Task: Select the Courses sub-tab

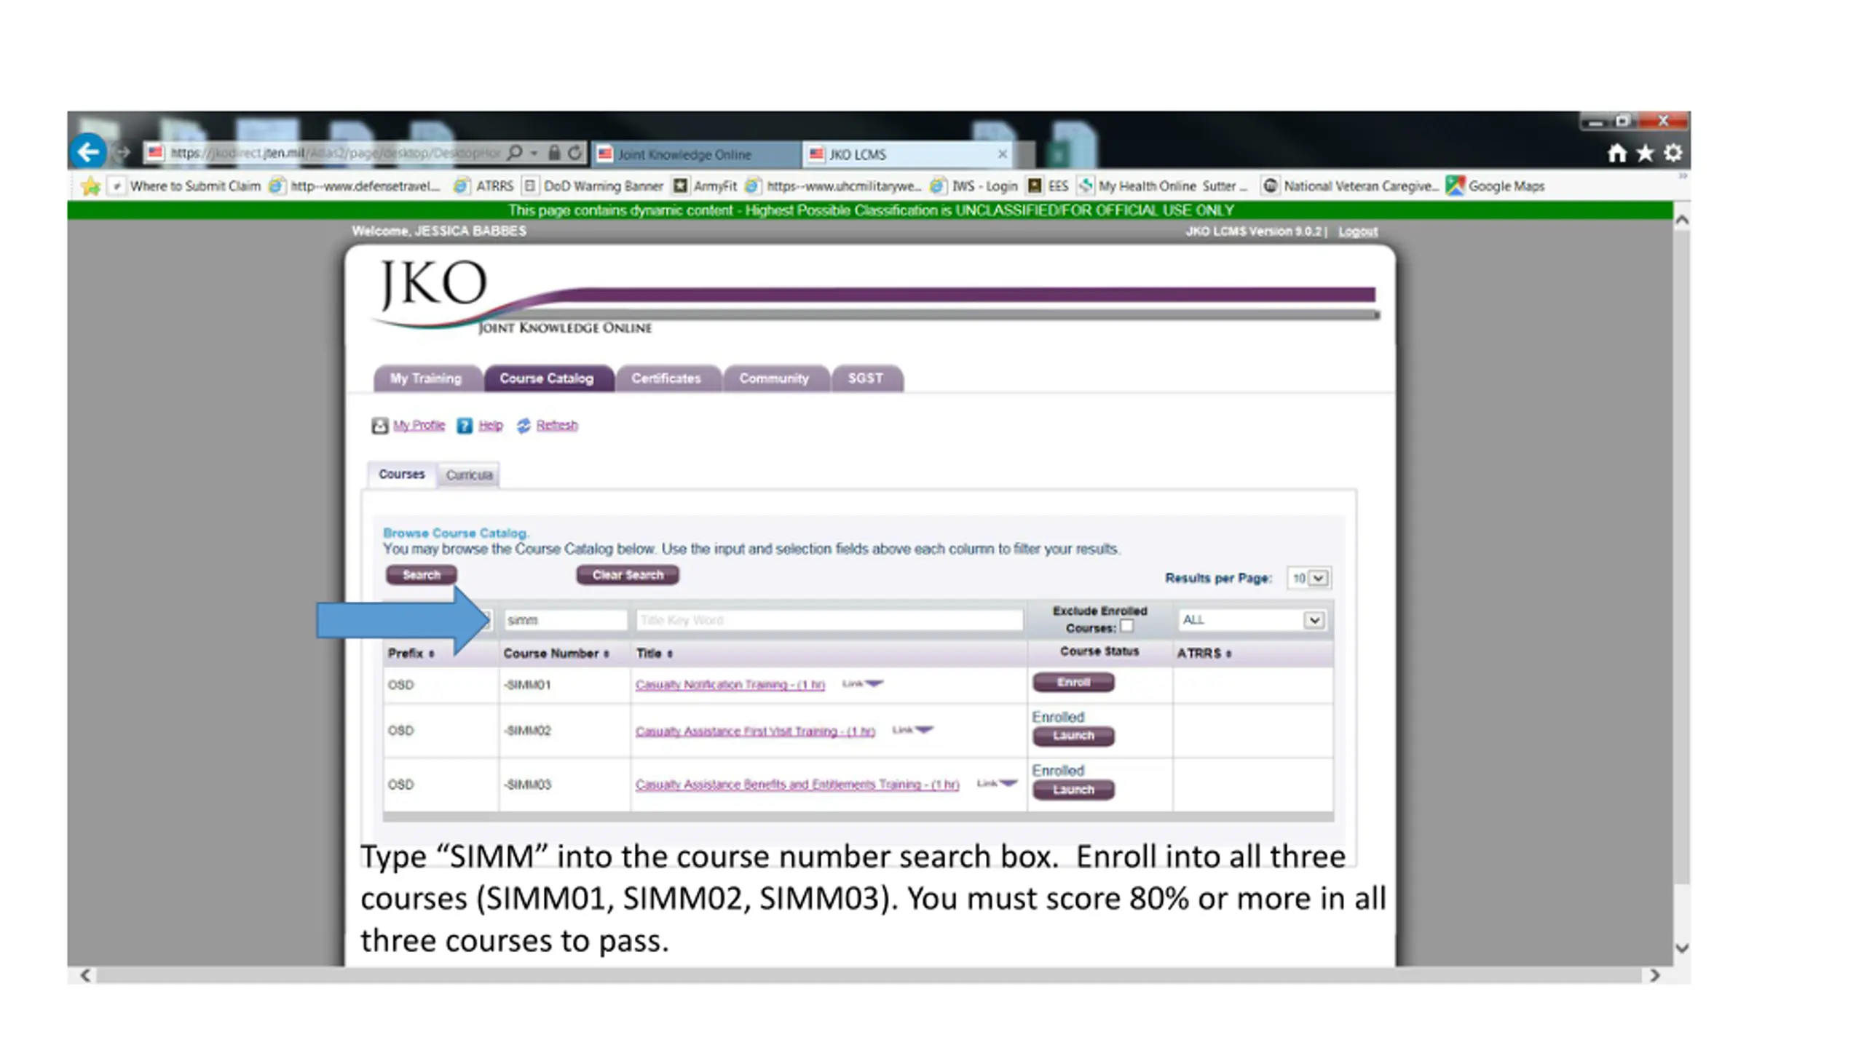Action: 401,475
